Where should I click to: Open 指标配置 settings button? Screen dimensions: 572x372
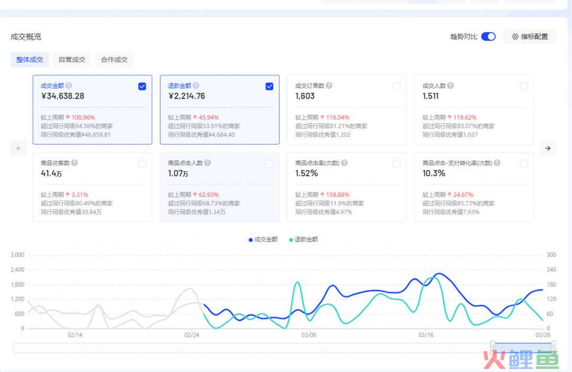click(530, 37)
